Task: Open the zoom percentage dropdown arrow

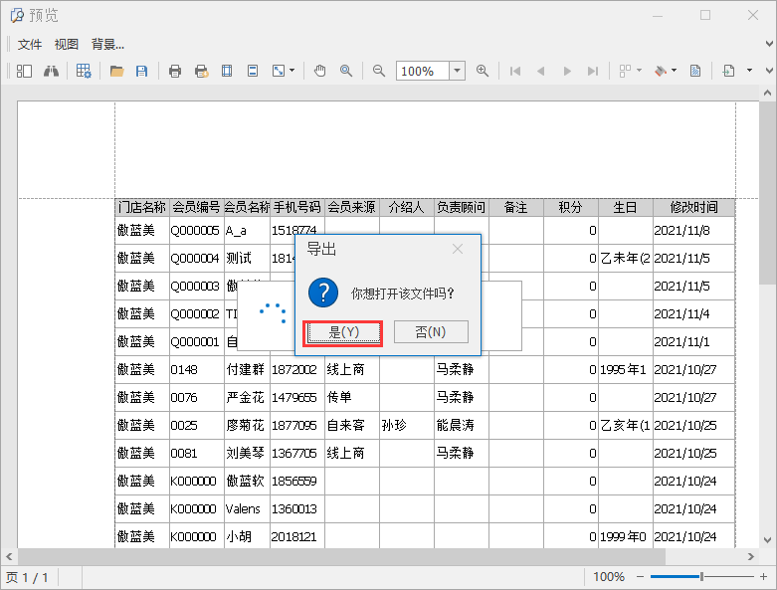Action: (458, 71)
